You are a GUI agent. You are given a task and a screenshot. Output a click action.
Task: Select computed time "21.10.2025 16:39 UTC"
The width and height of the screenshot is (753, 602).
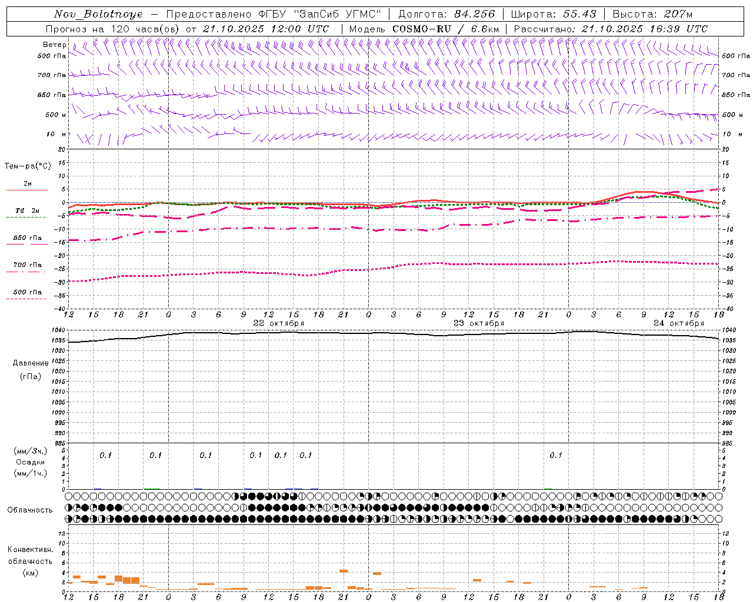(x=645, y=29)
